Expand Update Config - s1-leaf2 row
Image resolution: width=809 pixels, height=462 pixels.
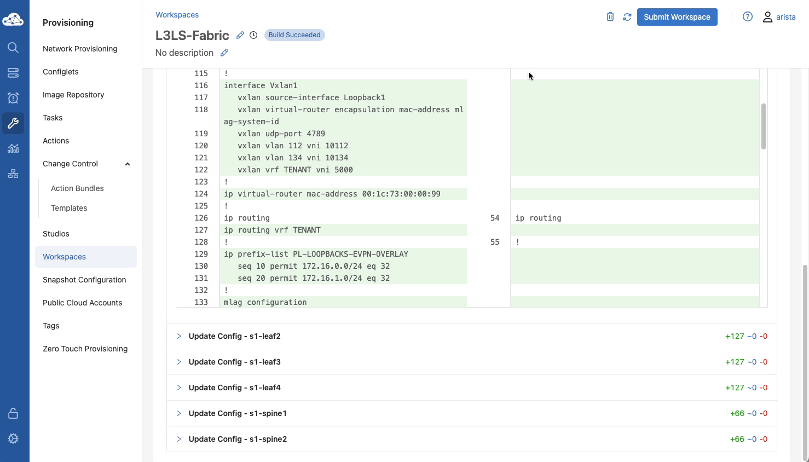click(179, 336)
